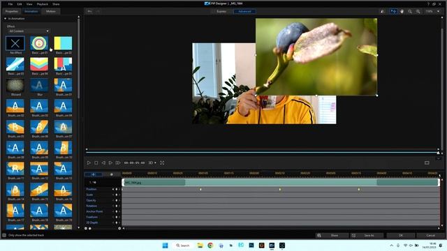Open File Explorer from taskbar
447x251 pixels.
[x=200, y=245]
